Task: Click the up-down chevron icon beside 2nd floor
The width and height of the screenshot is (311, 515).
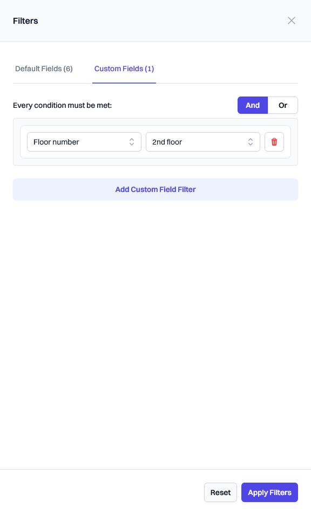Action: click(250, 142)
